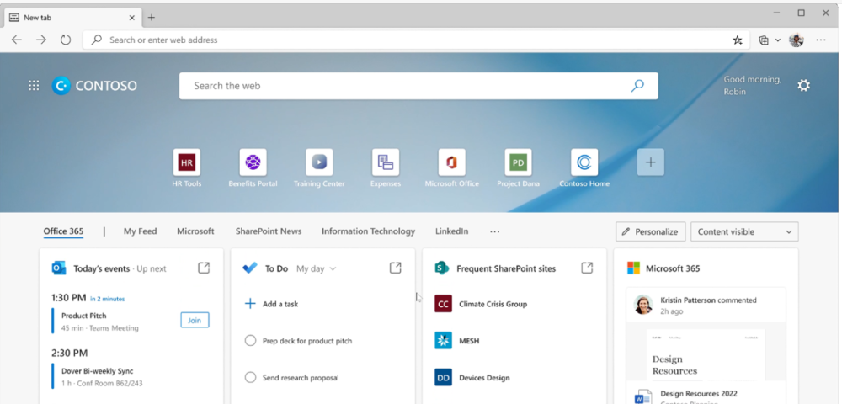Click the Personalize button
Screen dimensions: 842x404
pyautogui.click(x=650, y=231)
